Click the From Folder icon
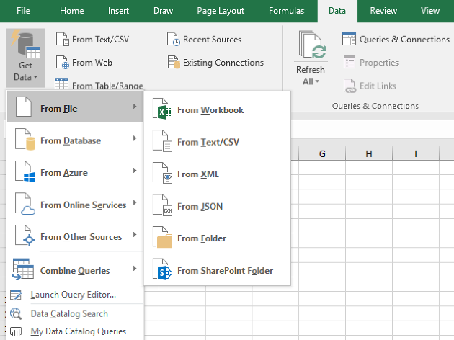454x340 pixels. [x=162, y=237]
